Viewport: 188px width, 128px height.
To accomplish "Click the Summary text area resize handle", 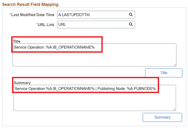I will click(x=174, y=109).
